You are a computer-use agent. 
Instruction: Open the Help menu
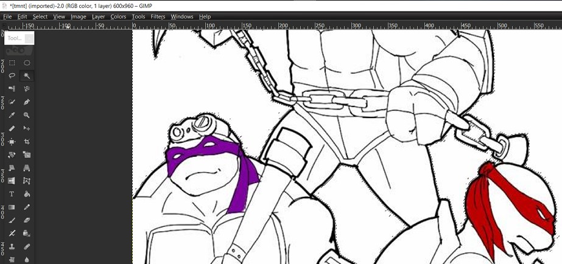205,16
